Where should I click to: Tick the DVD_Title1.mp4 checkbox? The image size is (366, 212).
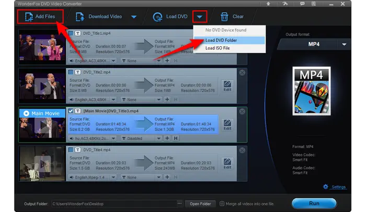(71, 33)
